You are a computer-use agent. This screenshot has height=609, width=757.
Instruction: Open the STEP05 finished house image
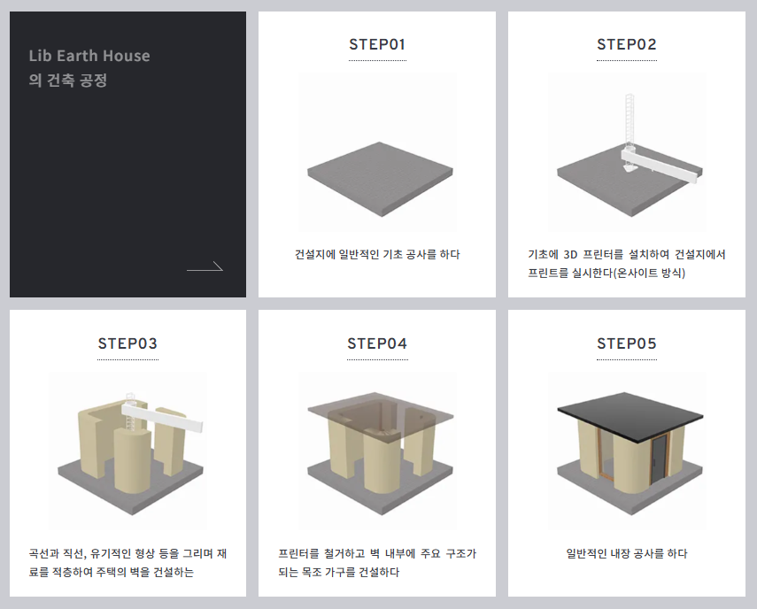627,451
